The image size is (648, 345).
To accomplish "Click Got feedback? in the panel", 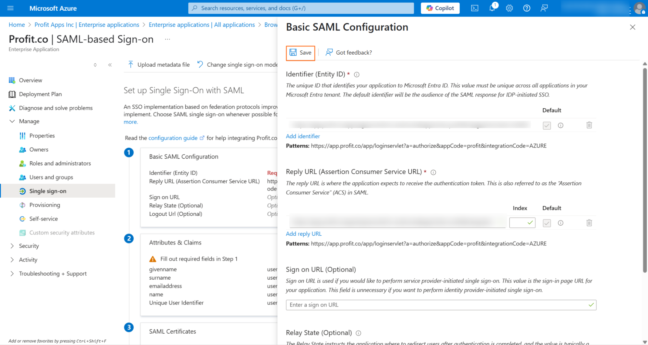I will coord(349,52).
